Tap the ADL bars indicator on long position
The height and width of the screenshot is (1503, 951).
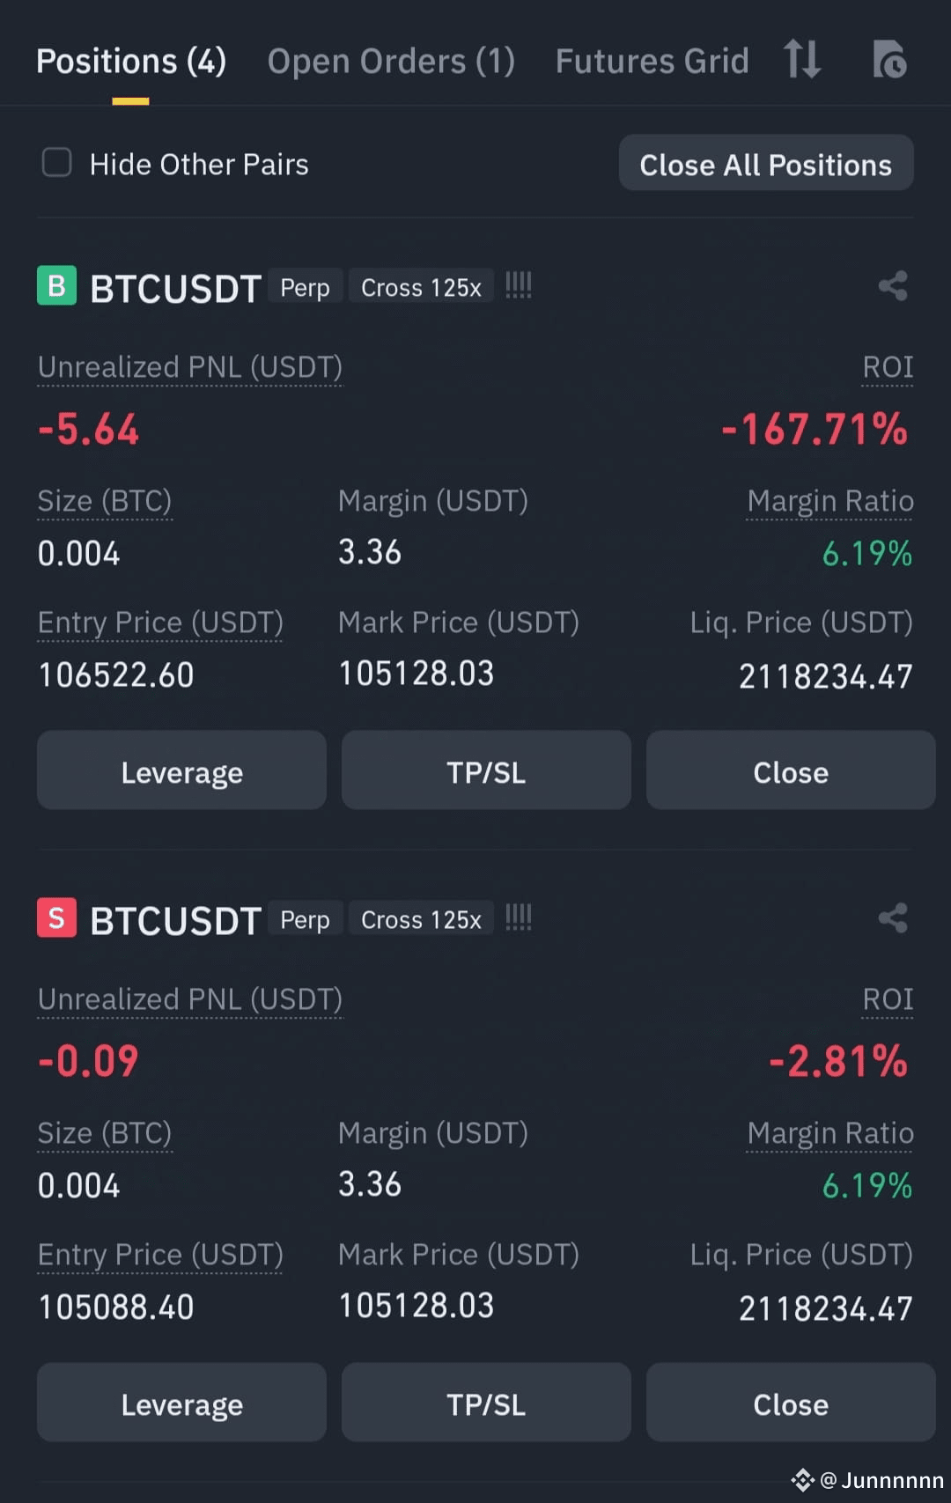pos(519,285)
